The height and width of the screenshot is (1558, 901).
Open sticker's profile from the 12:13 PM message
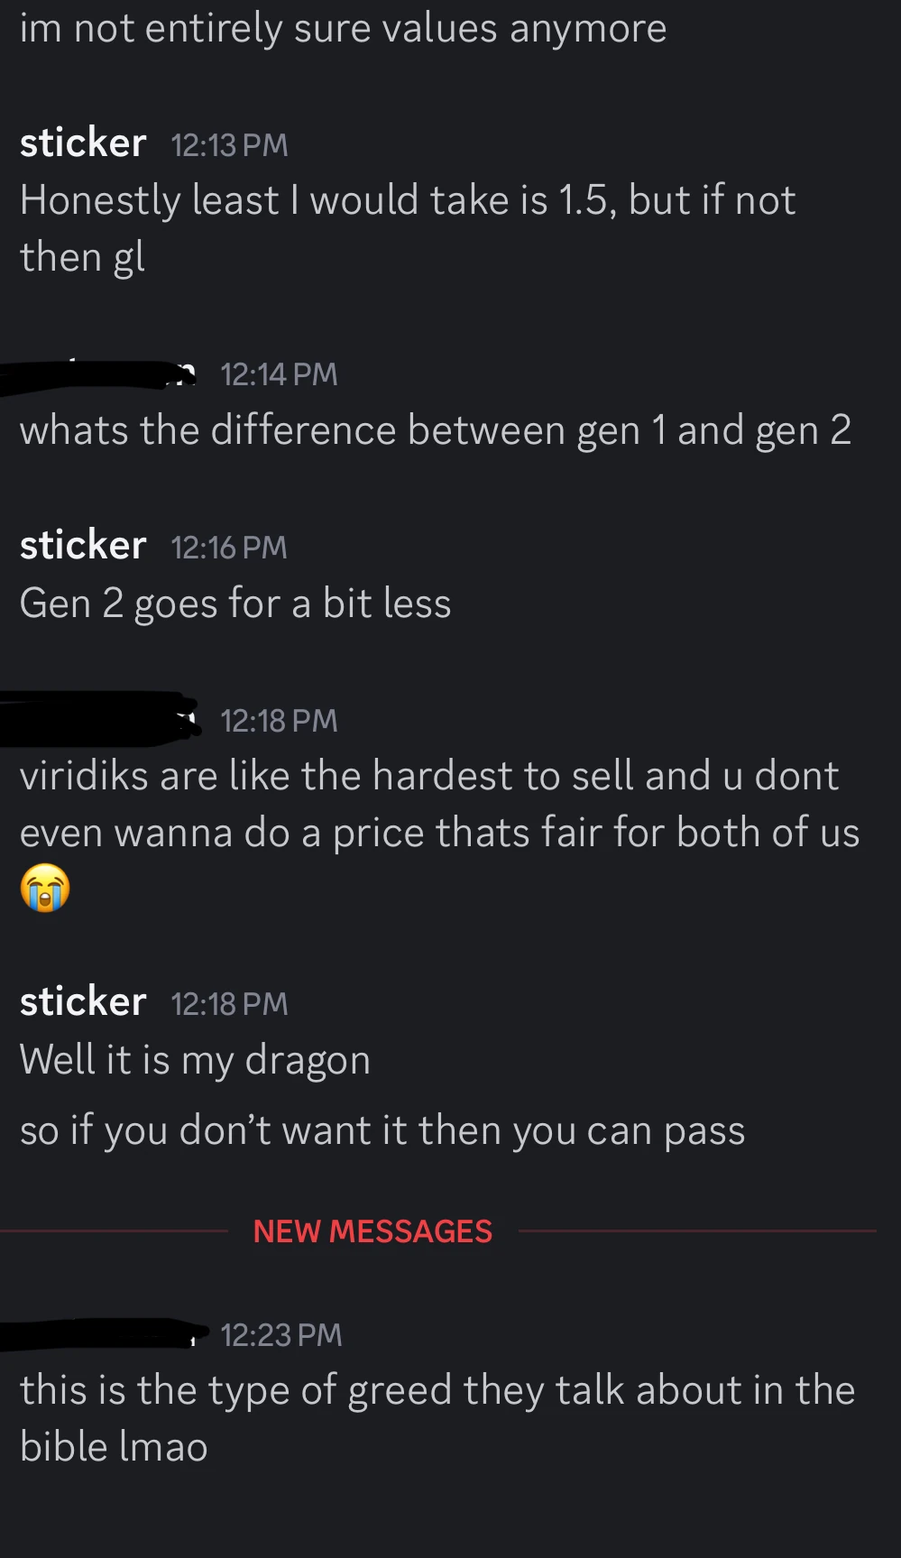click(x=83, y=143)
